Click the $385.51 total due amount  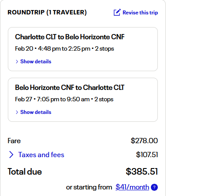(x=142, y=172)
